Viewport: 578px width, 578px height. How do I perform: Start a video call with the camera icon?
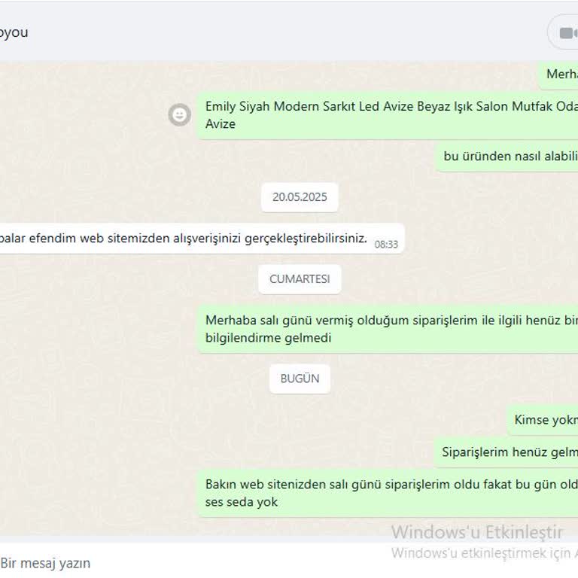point(568,33)
